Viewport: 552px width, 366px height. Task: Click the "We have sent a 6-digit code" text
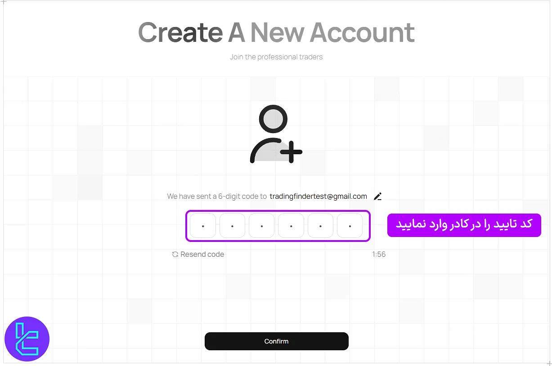click(217, 196)
